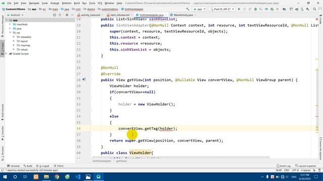Toggle the Resource Manager side panel
The height and width of the screenshot is (181, 323).
click(x=3, y=26)
